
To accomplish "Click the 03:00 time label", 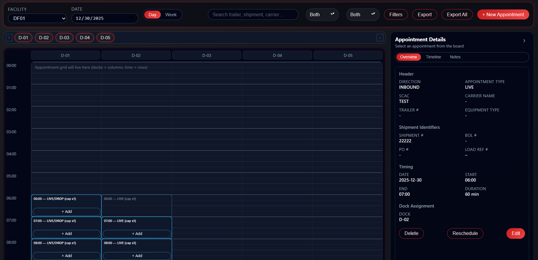I will (x=11, y=132).
